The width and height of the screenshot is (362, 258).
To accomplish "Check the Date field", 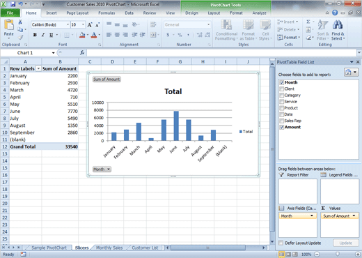I will point(282,114).
